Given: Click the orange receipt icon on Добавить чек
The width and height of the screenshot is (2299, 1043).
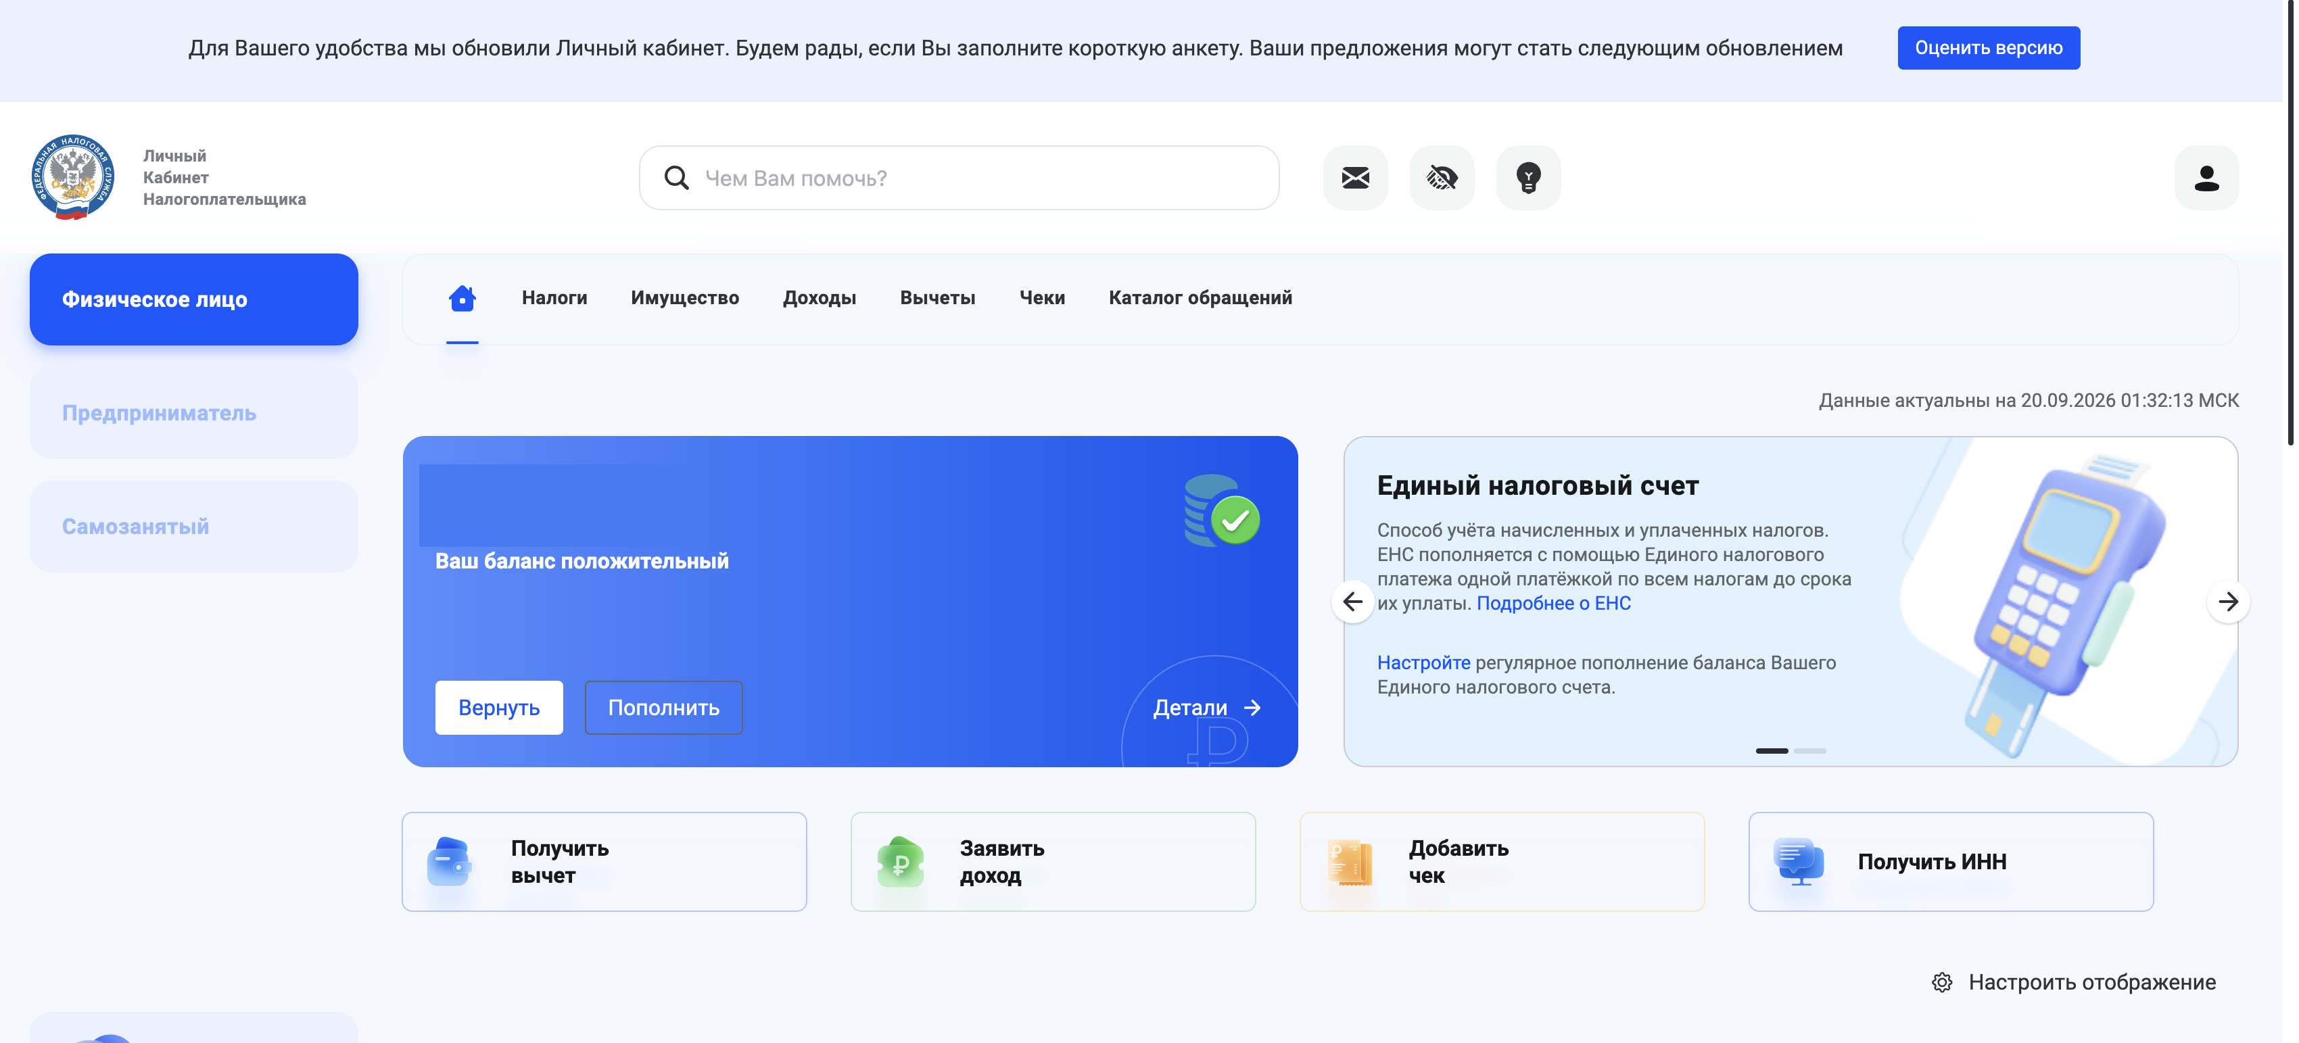Looking at the screenshot, I should 1350,862.
